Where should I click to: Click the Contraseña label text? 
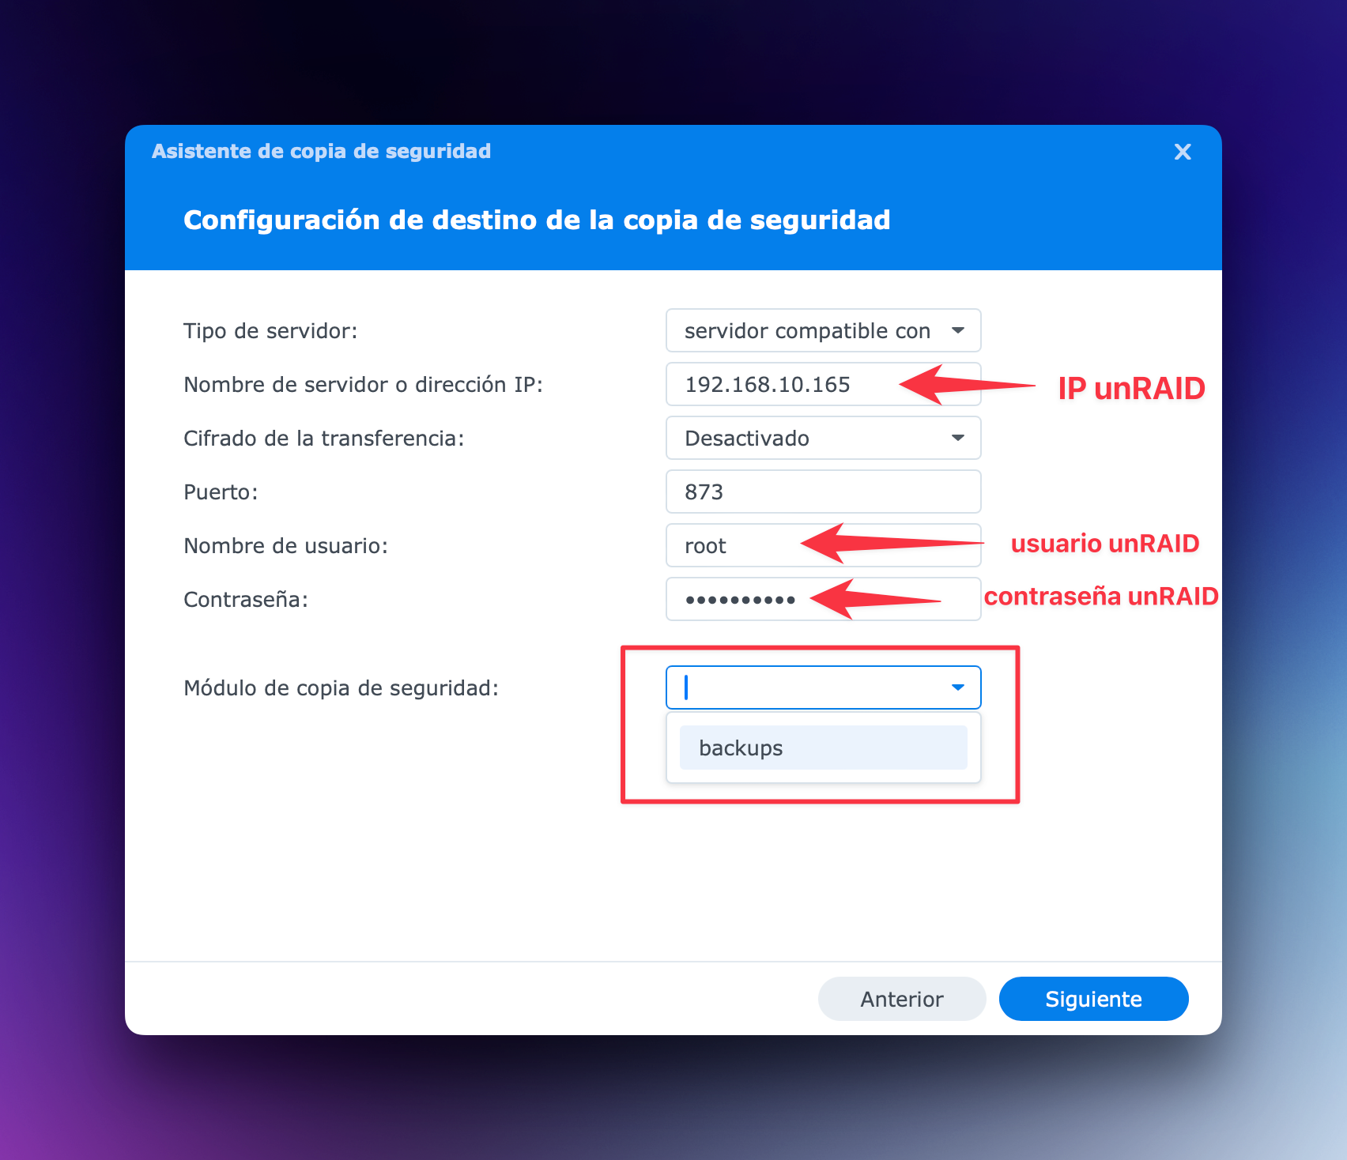[x=246, y=600]
